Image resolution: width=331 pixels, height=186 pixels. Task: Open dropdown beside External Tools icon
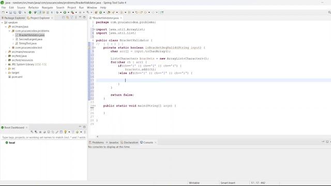point(76,12)
